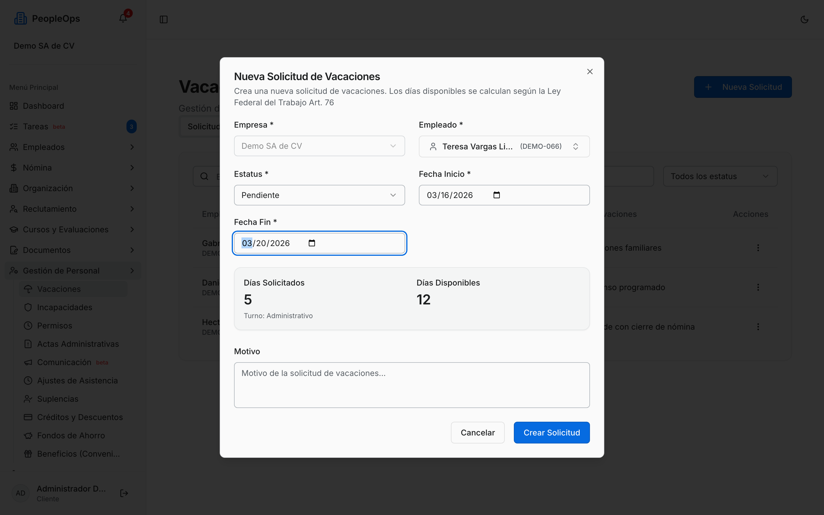The image size is (824, 515).
Task: Click the Tareas badge showing 3
Action: coord(131,127)
